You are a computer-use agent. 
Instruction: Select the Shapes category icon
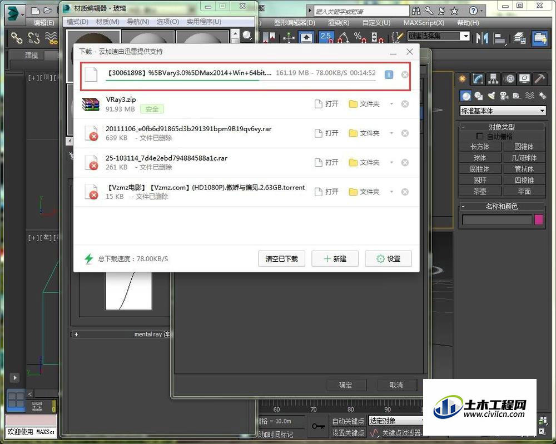click(x=479, y=96)
